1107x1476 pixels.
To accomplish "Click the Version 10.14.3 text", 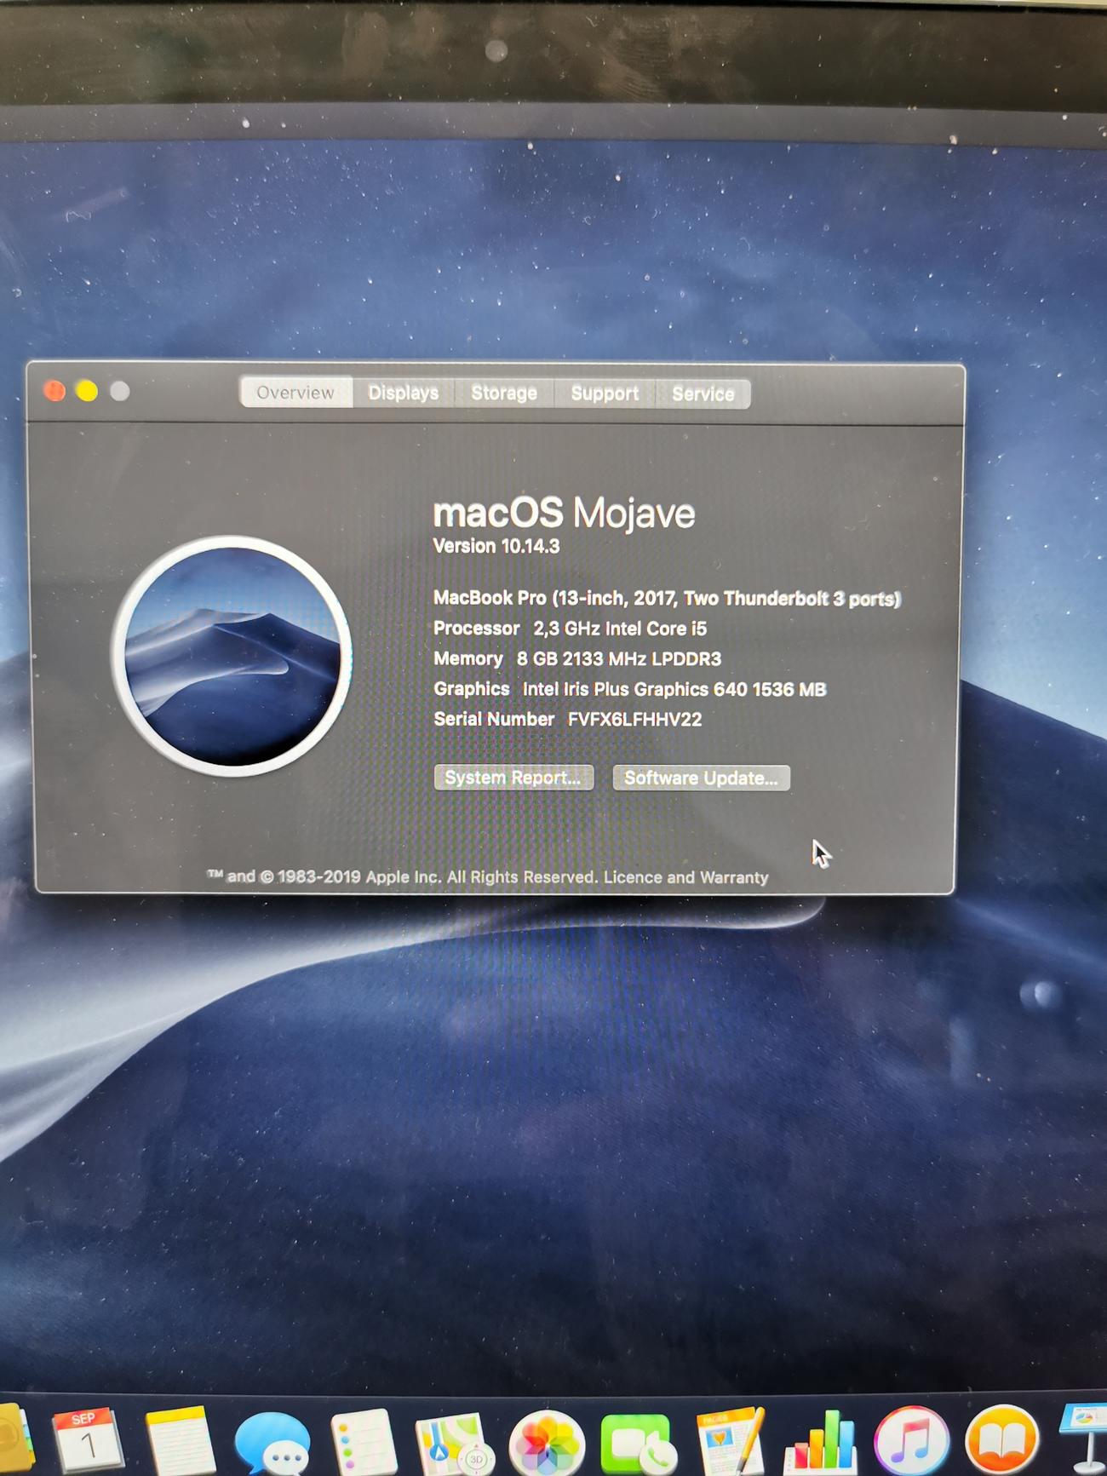I will coord(496,546).
